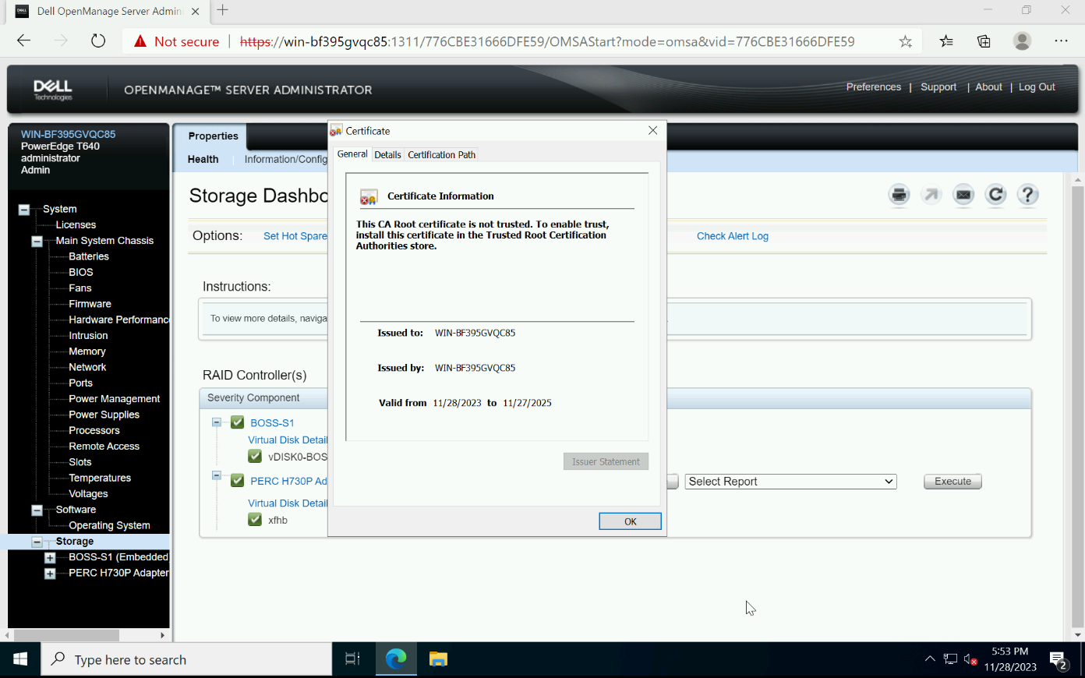
Task: Click the Execute button
Action: coord(952,482)
